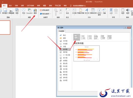Click the Chart (图表) icon in ribbon
Image resolution: width=133 pixels, height=98 pixels.
point(35,11)
